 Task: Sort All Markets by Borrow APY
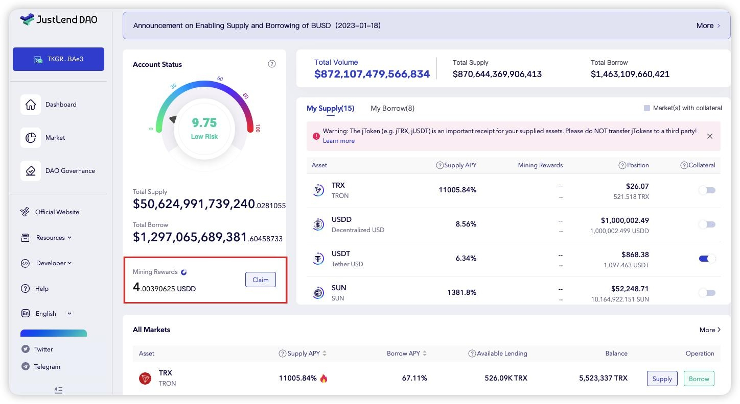tap(407, 353)
